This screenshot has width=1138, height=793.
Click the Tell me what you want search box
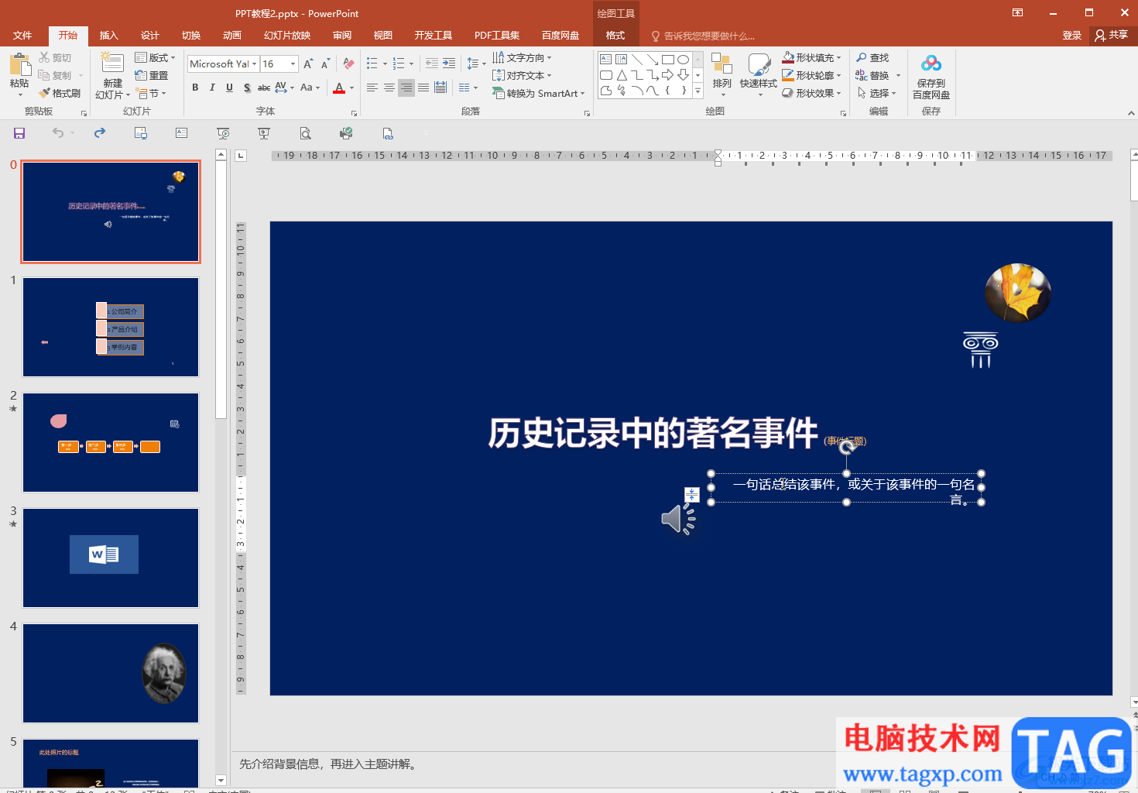click(x=704, y=36)
